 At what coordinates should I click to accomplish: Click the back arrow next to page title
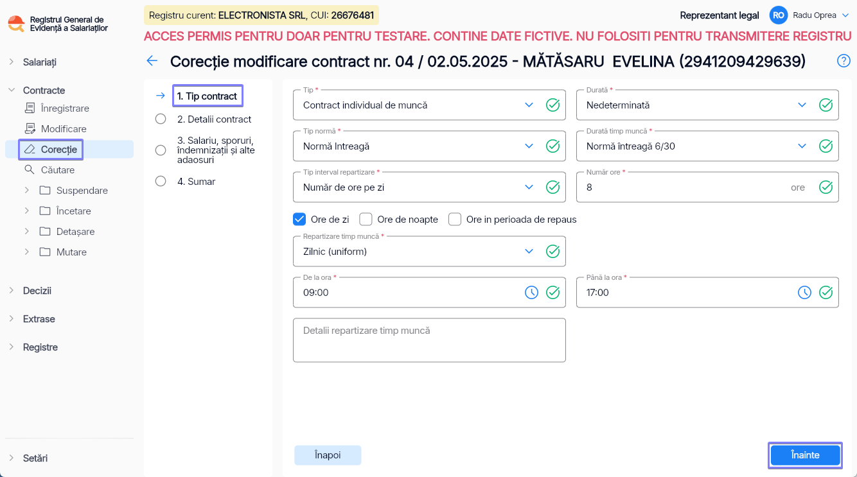pos(152,61)
